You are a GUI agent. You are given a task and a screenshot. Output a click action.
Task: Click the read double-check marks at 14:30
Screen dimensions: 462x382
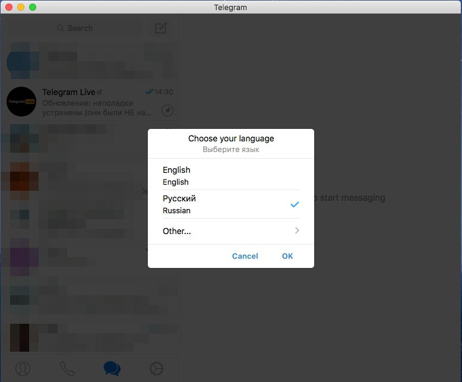(150, 91)
